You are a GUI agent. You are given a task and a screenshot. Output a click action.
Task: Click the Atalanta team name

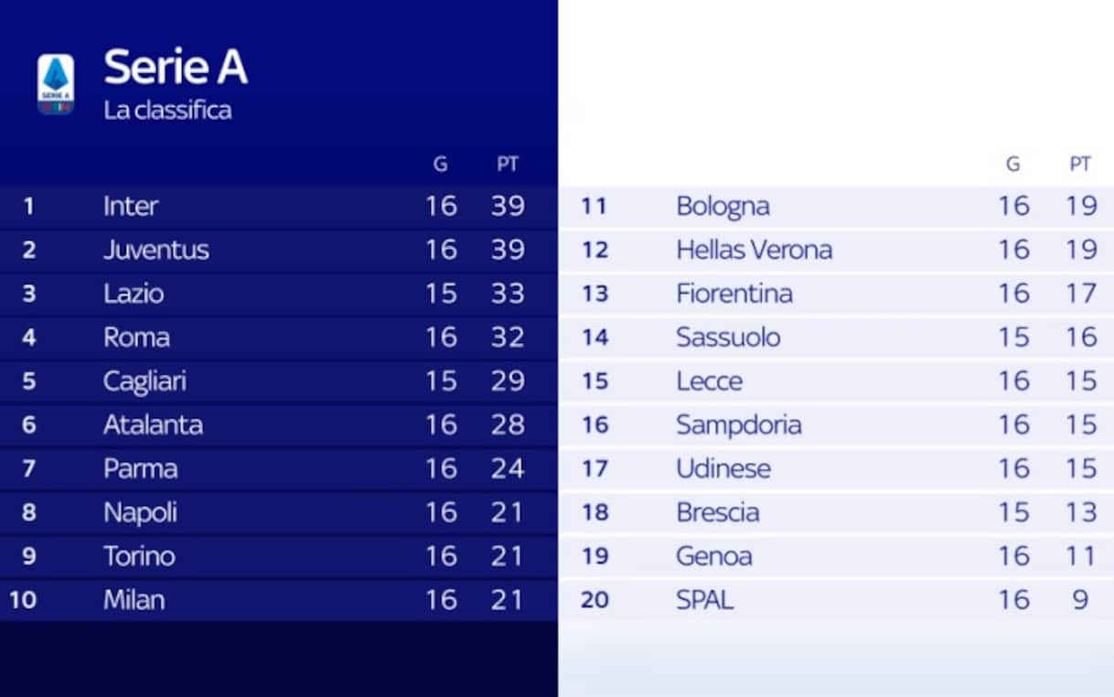(x=153, y=424)
